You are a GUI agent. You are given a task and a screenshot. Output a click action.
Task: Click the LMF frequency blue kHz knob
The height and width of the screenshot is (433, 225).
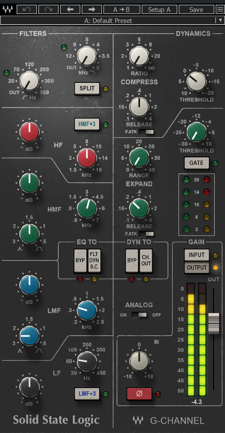tap(87, 310)
